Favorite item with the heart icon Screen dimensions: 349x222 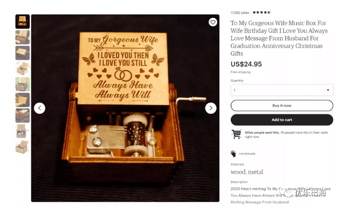coord(213,22)
